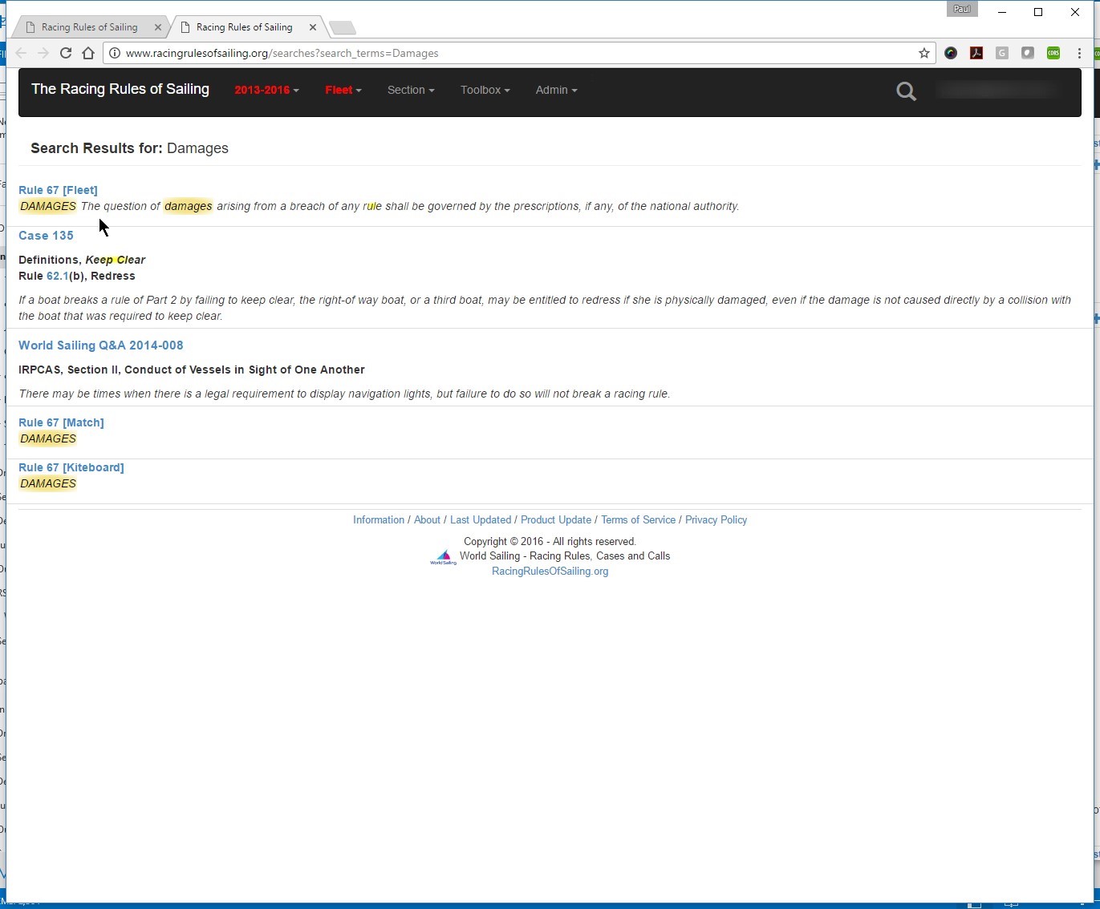Open the Privacy Policy link
The width and height of the screenshot is (1100, 909).
(x=716, y=520)
